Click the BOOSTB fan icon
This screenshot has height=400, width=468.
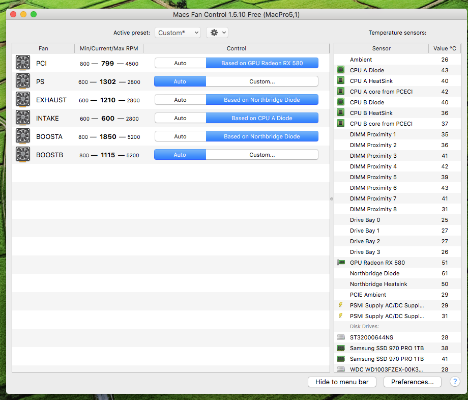pos(23,155)
